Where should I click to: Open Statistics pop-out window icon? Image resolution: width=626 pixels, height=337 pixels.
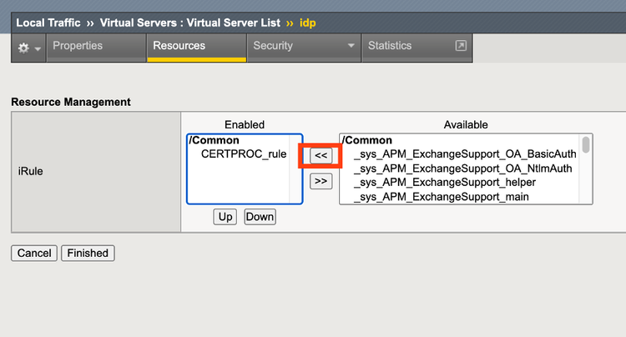pyautogui.click(x=460, y=47)
